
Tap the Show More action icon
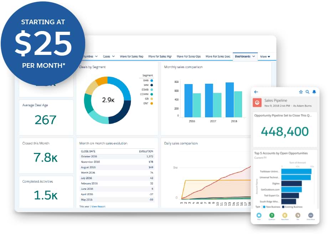(x=311, y=215)
